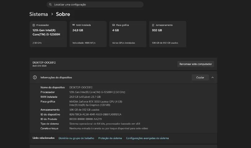Select the Placa gráfica 4 GB card
Image resolution: width=251 pixels, height=148 pixels.
(128, 34)
